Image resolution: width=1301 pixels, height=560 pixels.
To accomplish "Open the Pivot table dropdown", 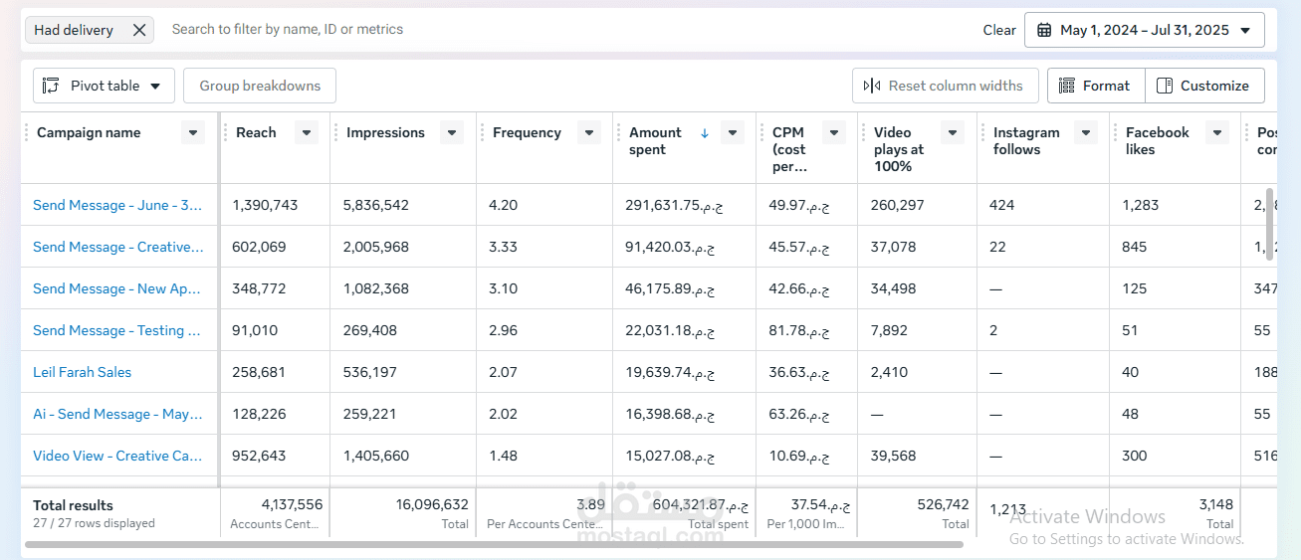I will click(104, 86).
